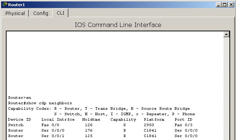236x140 pixels.
Task: Click the Holdtme column header
Action: (91, 120)
